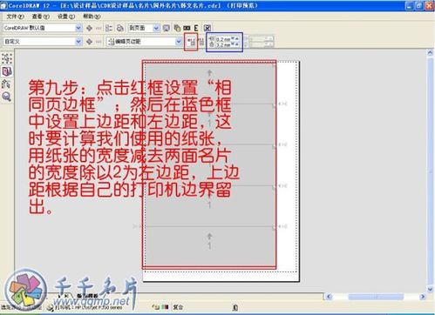Click the print preview page area
Image resolution: width=435 pixels, height=315 pixels.
tap(221, 171)
